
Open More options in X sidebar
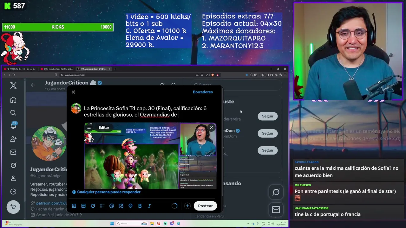pos(13,192)
